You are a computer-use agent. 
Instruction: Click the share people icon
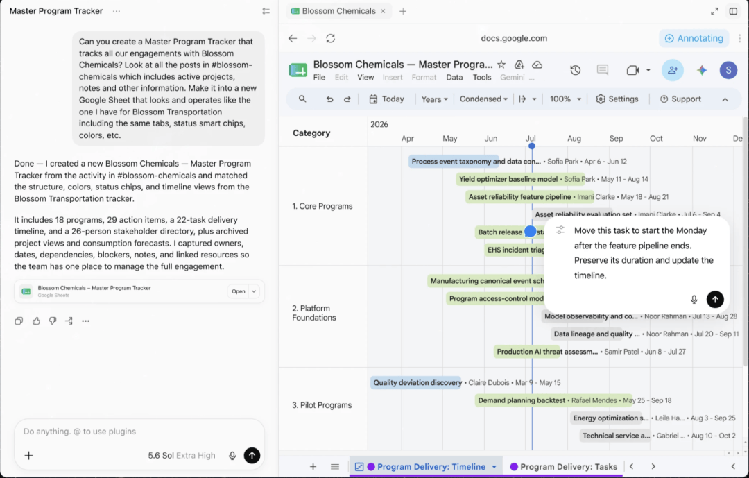click(673, 70)
